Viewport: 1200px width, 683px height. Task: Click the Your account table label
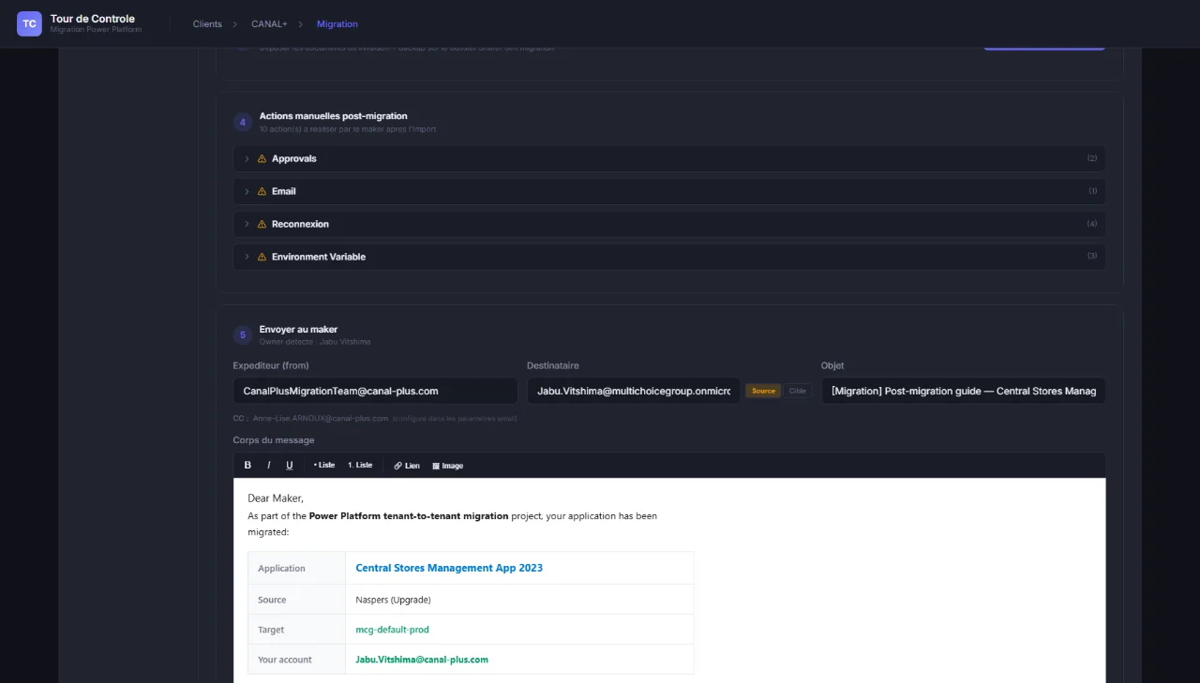click(285, 660)
